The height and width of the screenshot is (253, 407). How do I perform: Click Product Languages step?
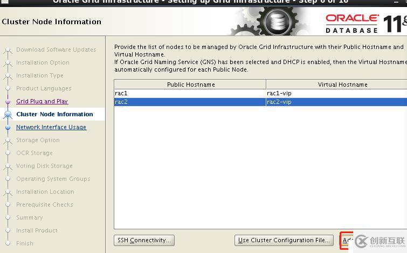44,88
